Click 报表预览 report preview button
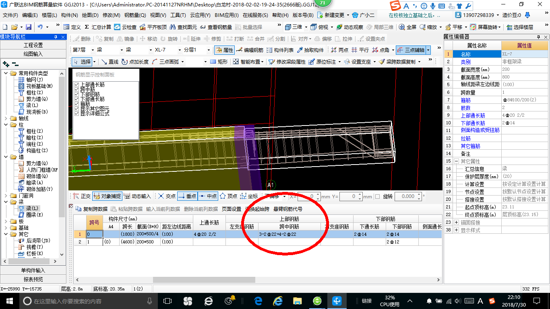This screenshot has height=309, width=550. click(33, 279)
